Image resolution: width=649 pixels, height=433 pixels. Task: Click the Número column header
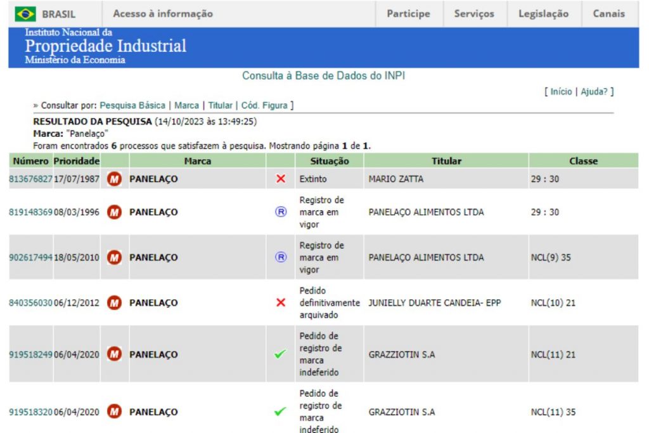(30, 161)
